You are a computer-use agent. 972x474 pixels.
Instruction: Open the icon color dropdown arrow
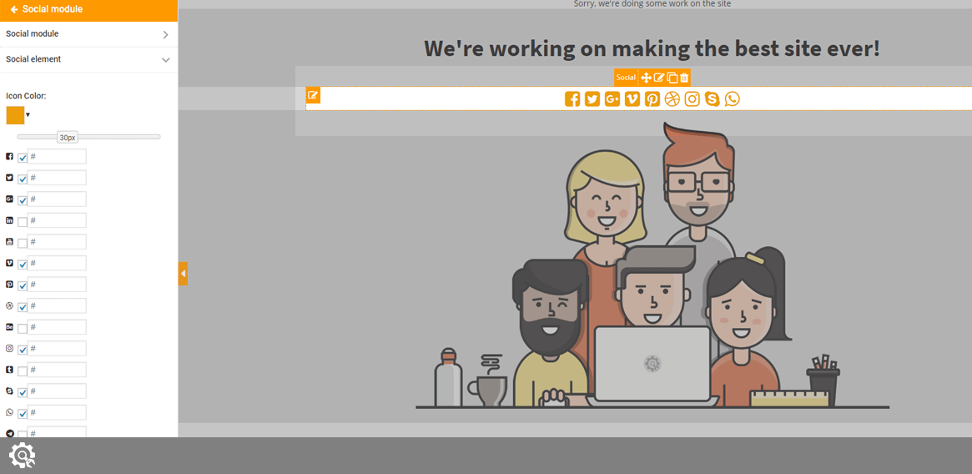pyautogui.click(x=28, y=115)
